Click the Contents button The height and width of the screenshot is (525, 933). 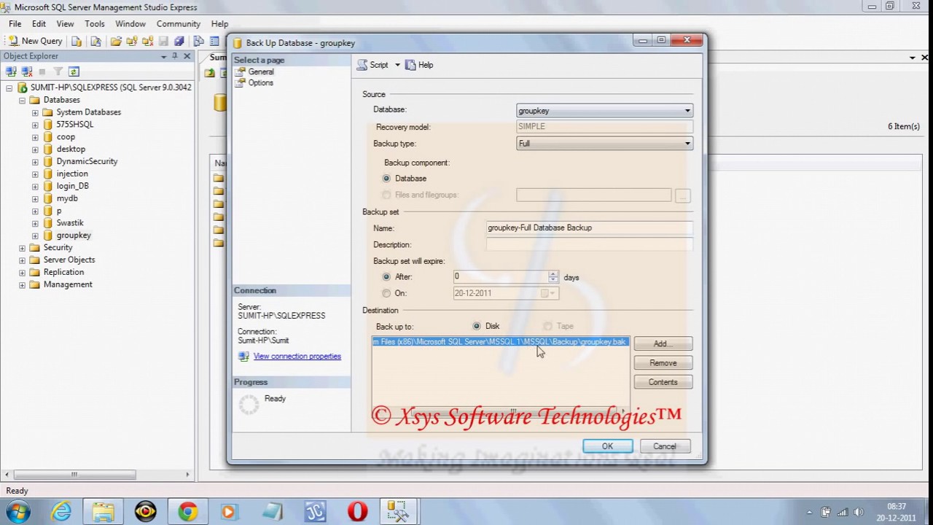click(x=663, y=382)
